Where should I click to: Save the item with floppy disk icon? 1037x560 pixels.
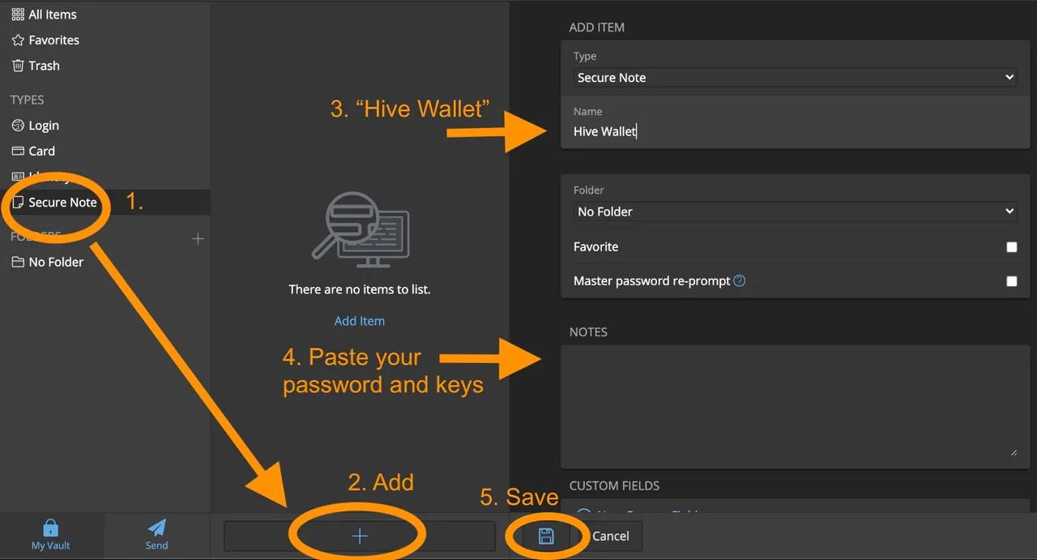pyautogui.click(x=546, y=536)
